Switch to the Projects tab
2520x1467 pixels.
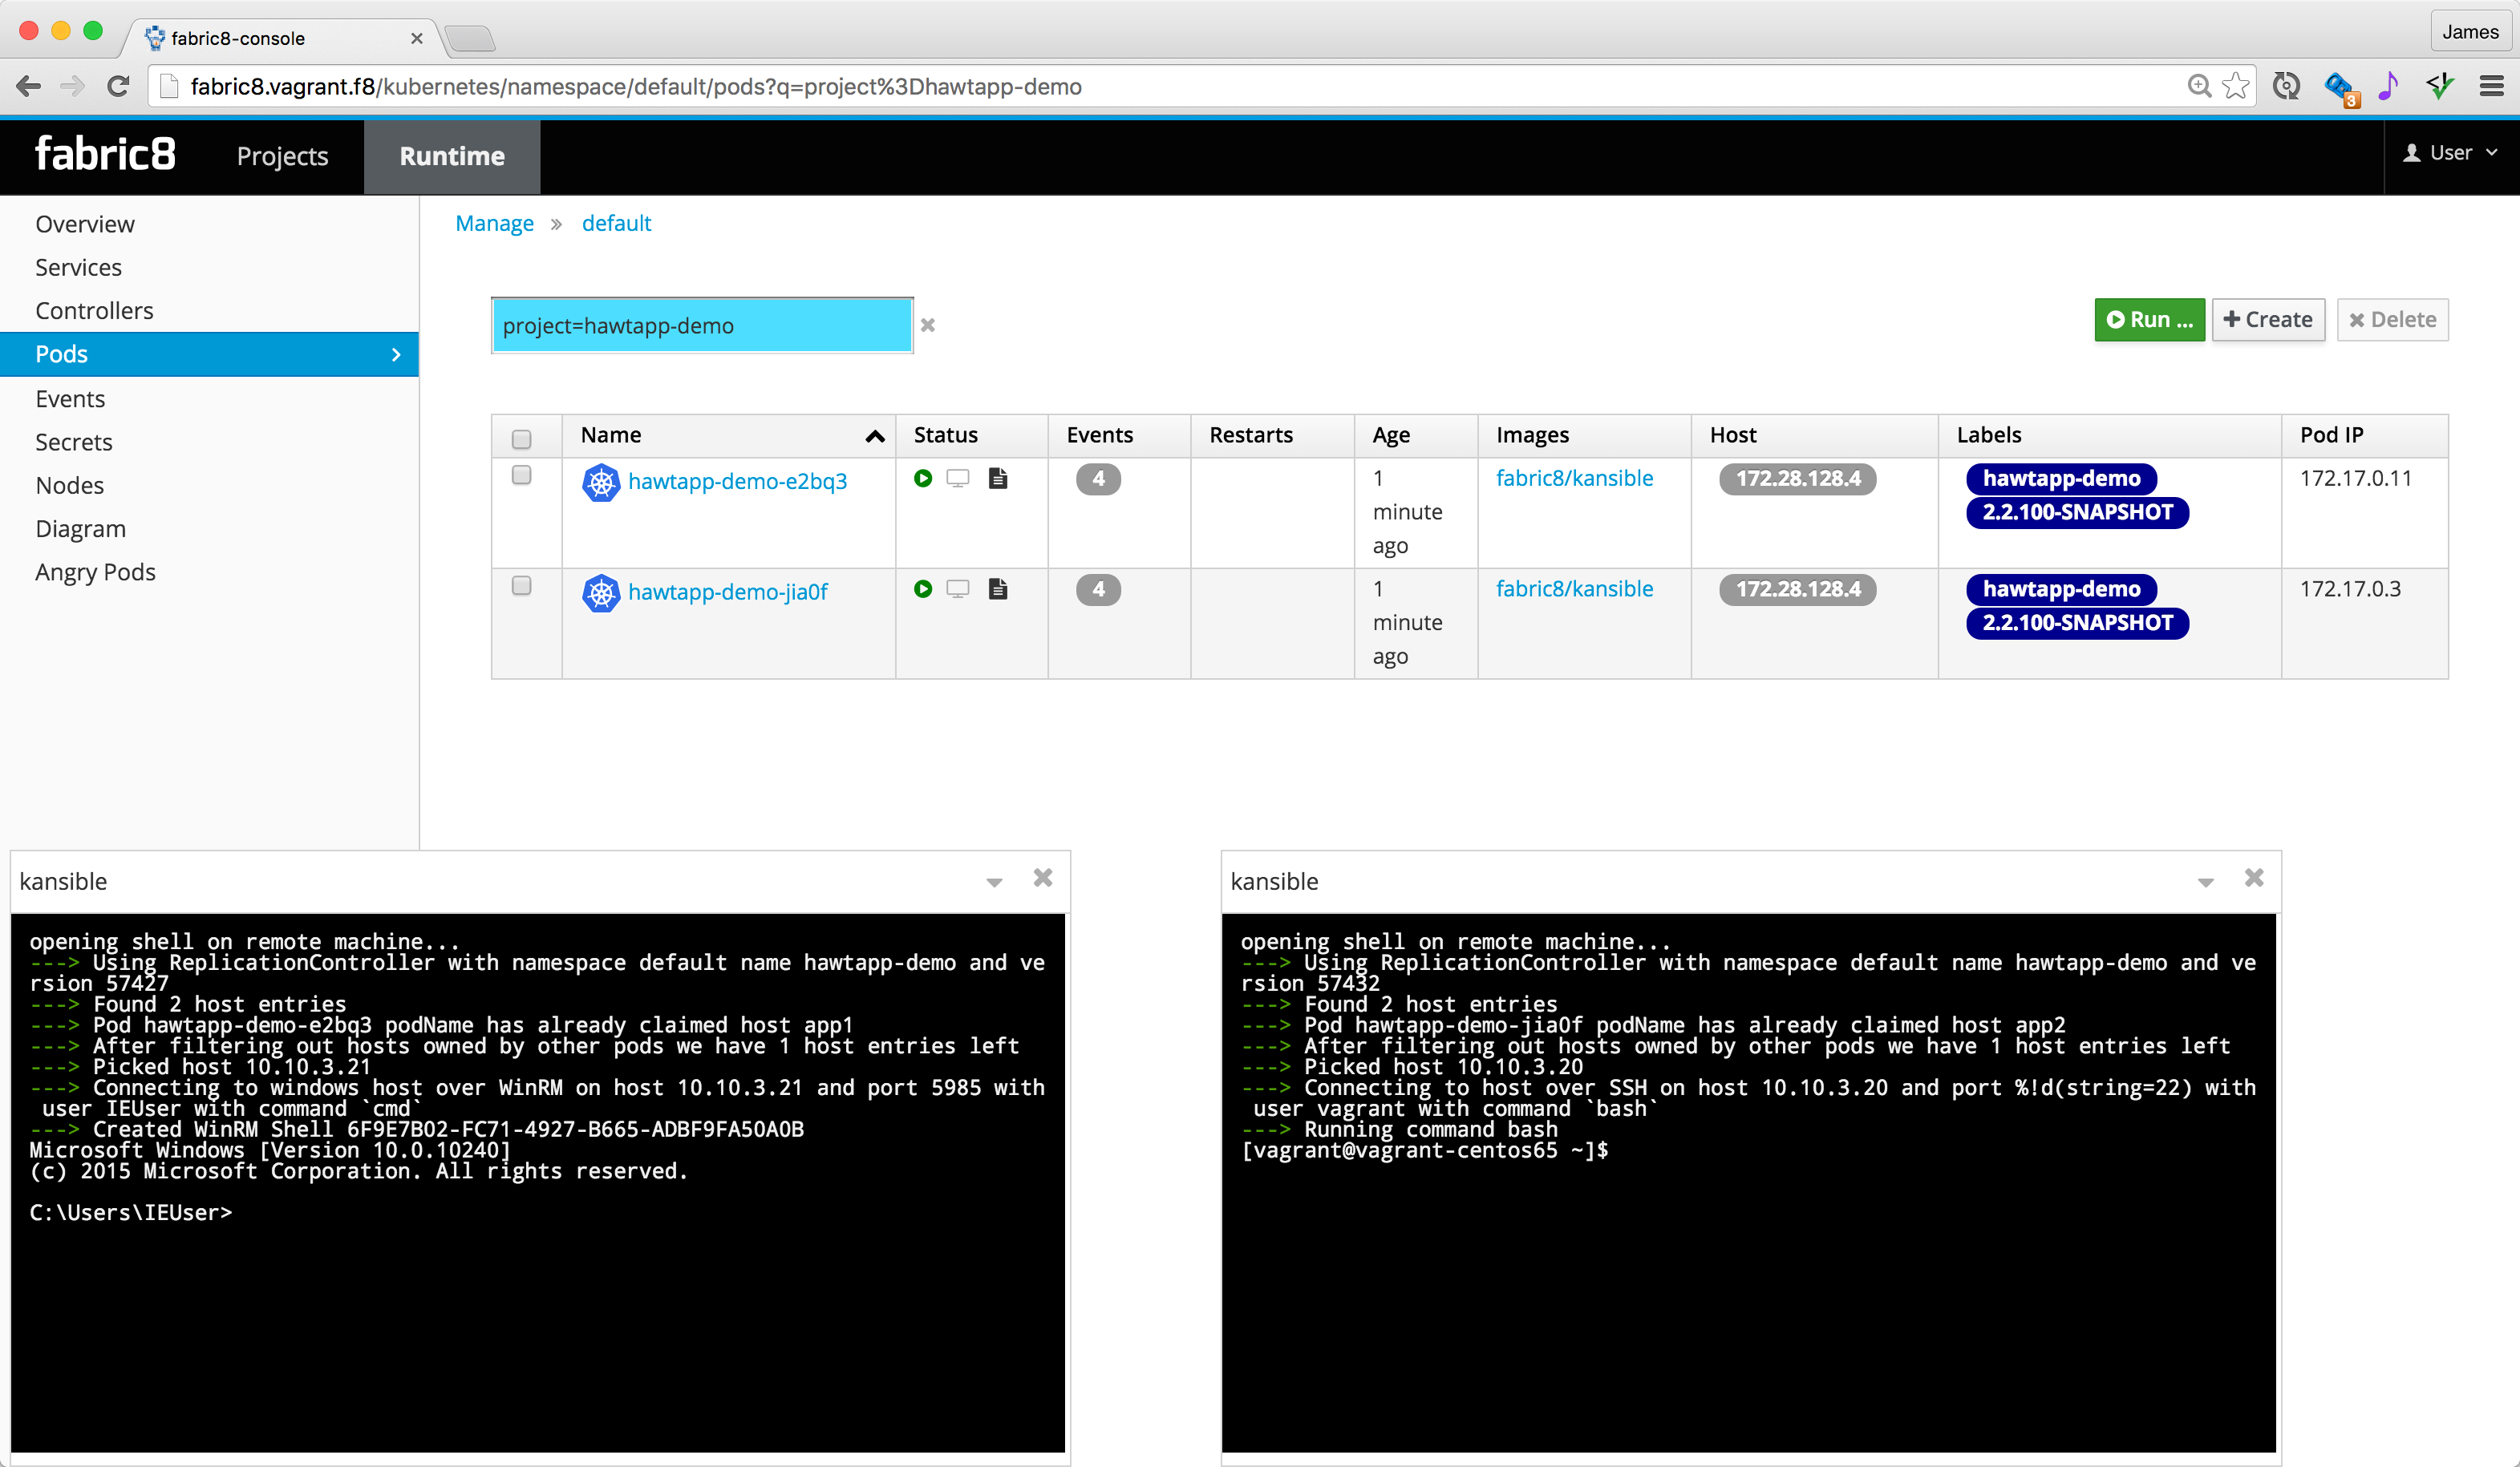tap(282, 157)
